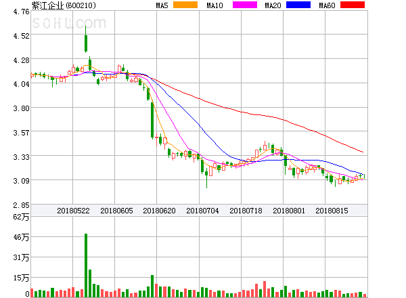The height and width of the screenshot is (298, 406).
Task: Click the magenta MA10 legend swatch
Action: point(245,5)
